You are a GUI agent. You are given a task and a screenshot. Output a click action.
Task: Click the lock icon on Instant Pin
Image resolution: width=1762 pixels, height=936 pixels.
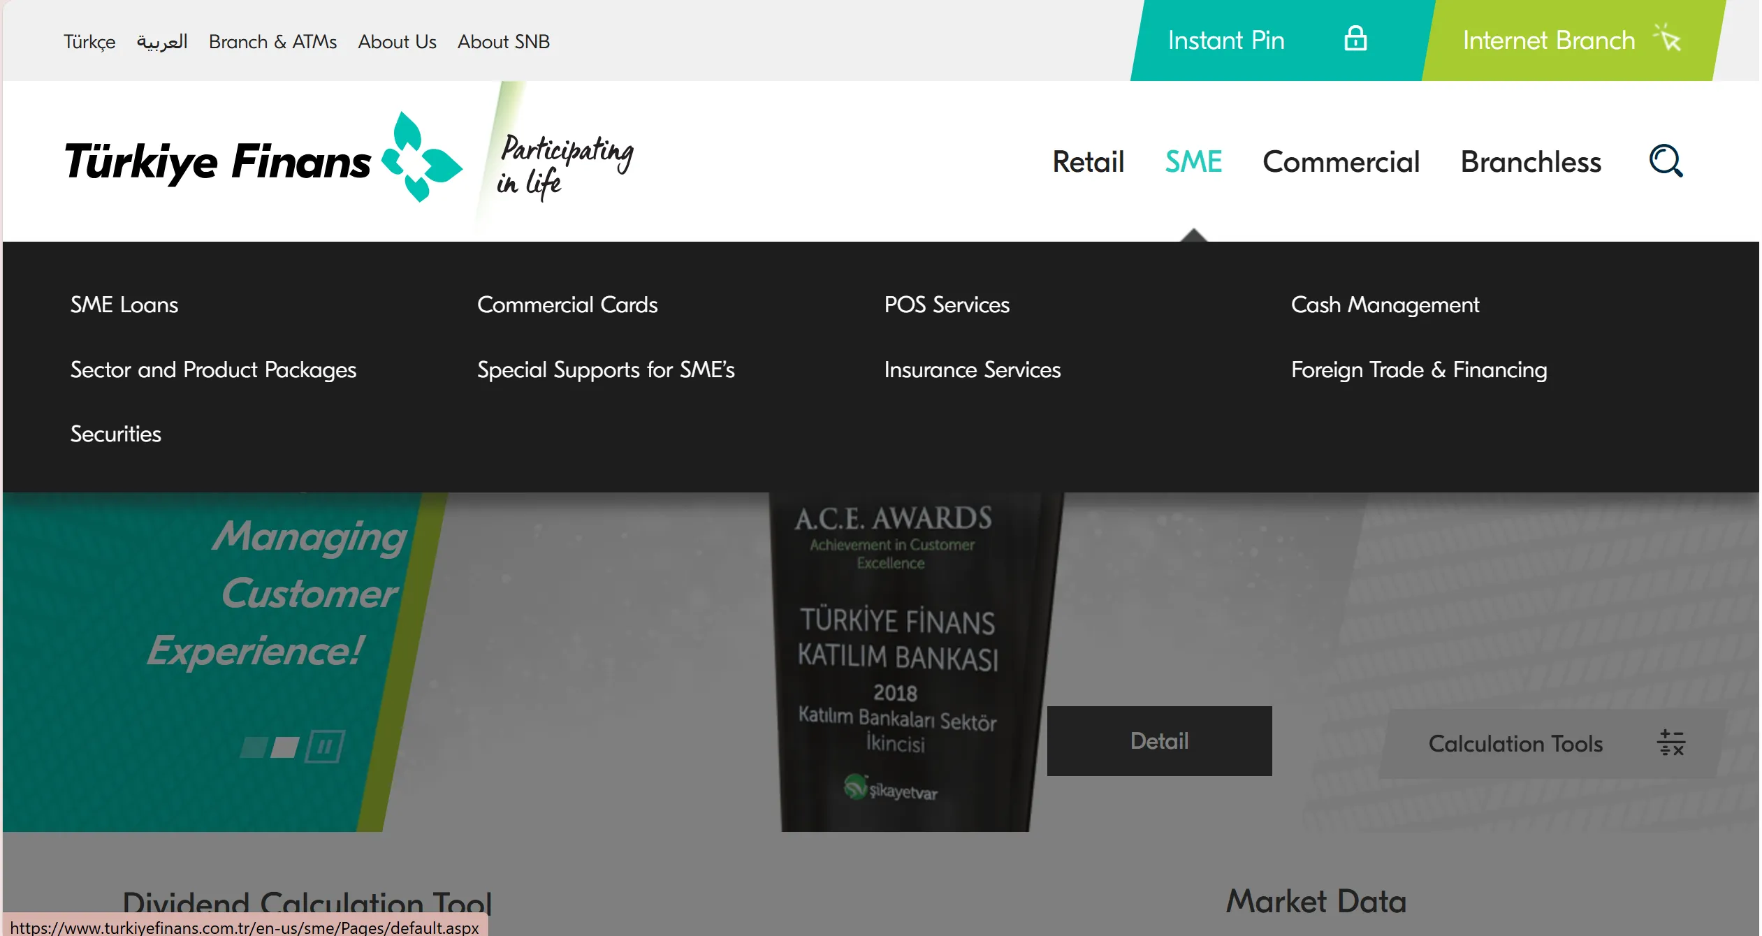tap(1355, 39)
